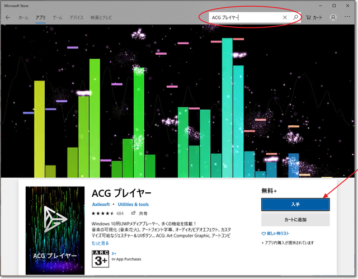Click the search magnifier icon
This screenshot has height=279, width=358.
tap(295, 17)
